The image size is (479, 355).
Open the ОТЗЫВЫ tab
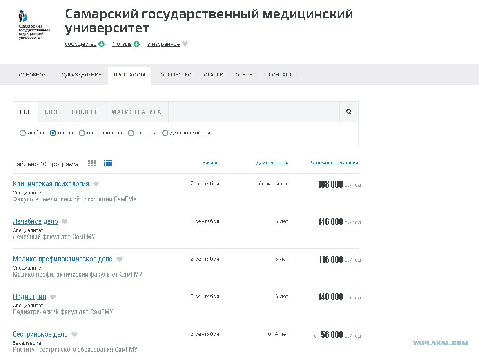[x=246, y=74]
